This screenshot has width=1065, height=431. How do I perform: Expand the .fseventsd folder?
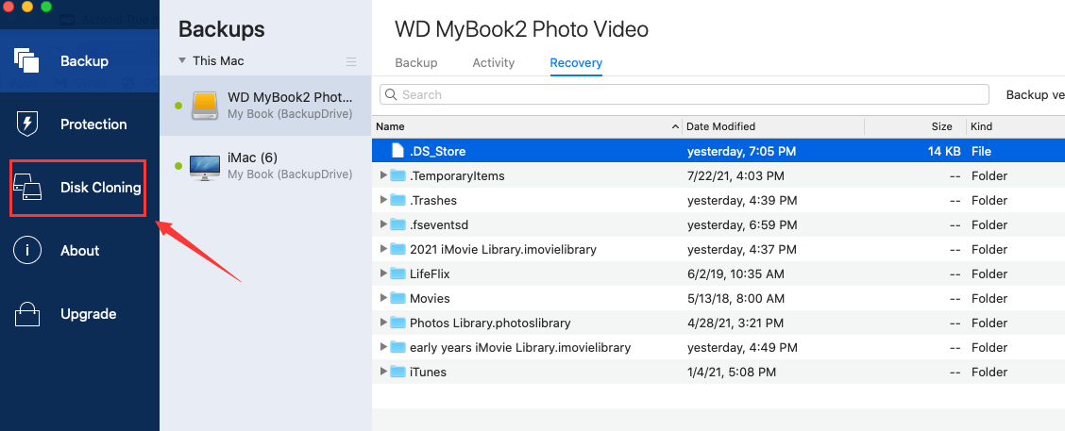(x=383, y=224)
